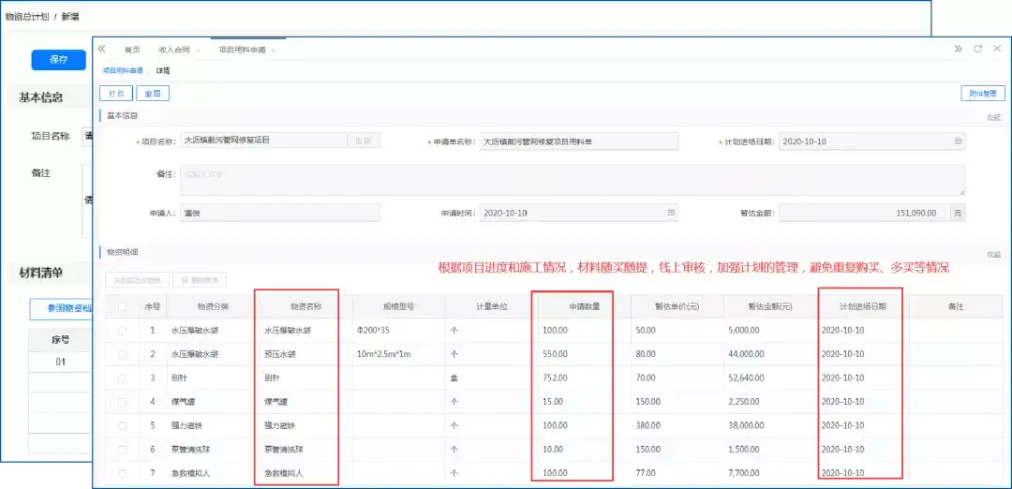
Task: Tick the checkbox for row 1 水压爆破水袋
Action: 123,331
